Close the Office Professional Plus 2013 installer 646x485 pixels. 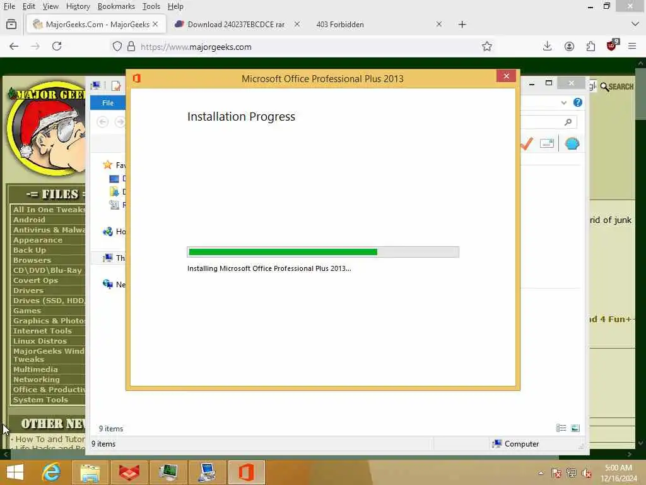507,76
